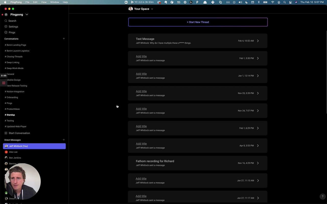The image size is (327, 204).
Task: Open Control Center from the menu bar
Action: coord(290,2)
